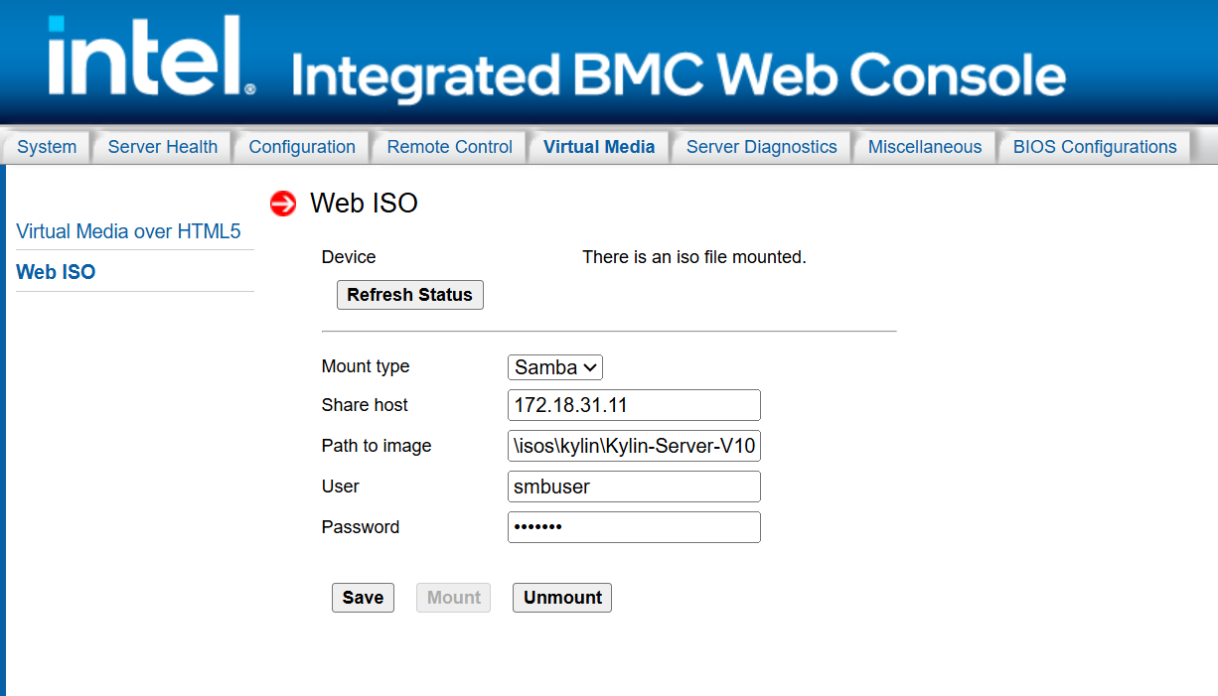Click the Unmount button
Screen dimensions: 1218x696
[562, 598]
